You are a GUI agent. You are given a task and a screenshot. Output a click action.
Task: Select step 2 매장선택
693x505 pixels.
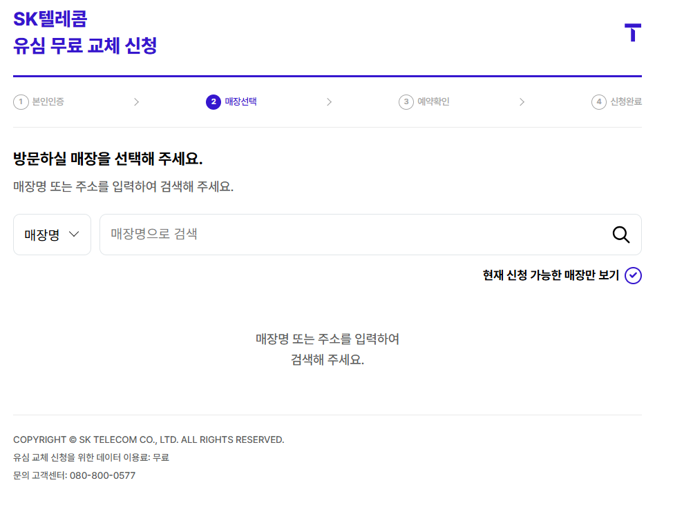pyautogui.click(x=231, y=101)
